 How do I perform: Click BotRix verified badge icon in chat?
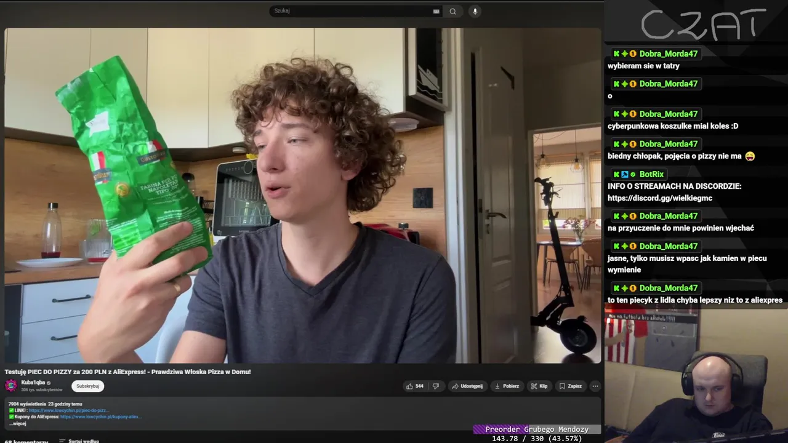[x=633, y=174]
